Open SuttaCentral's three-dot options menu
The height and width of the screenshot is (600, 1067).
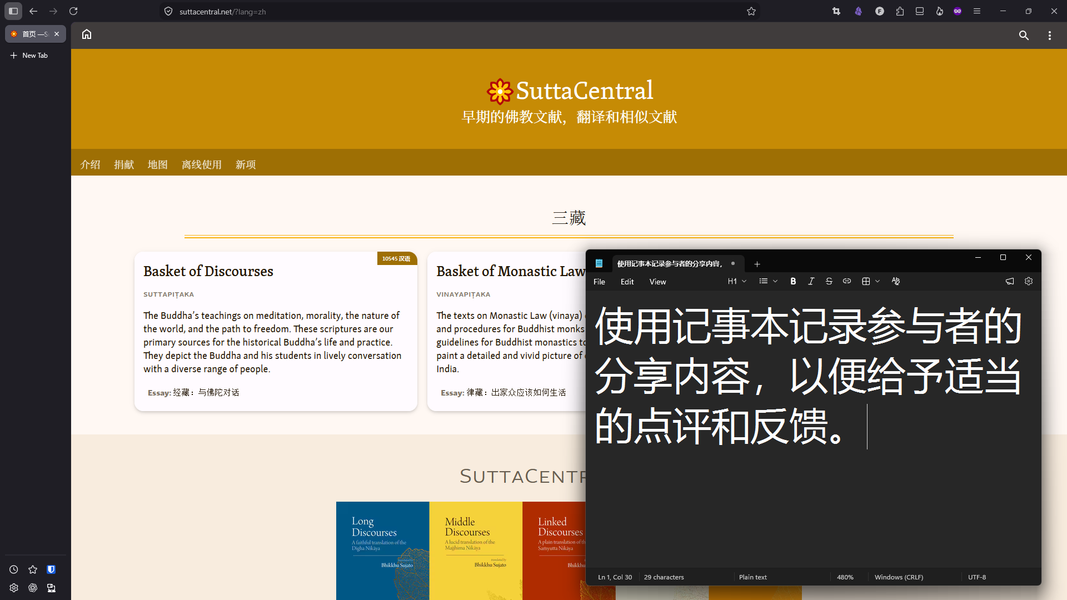[1050, 36]
